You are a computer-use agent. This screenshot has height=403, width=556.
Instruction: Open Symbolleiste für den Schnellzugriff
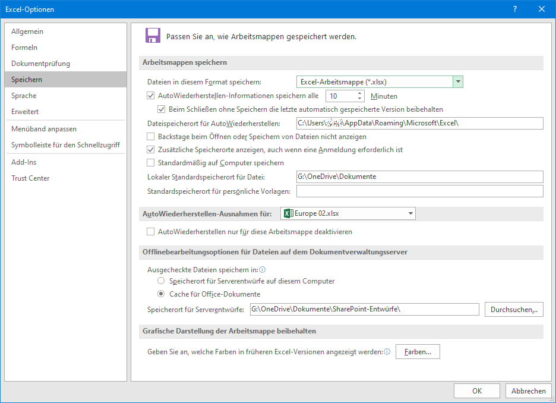click(65, 145)
